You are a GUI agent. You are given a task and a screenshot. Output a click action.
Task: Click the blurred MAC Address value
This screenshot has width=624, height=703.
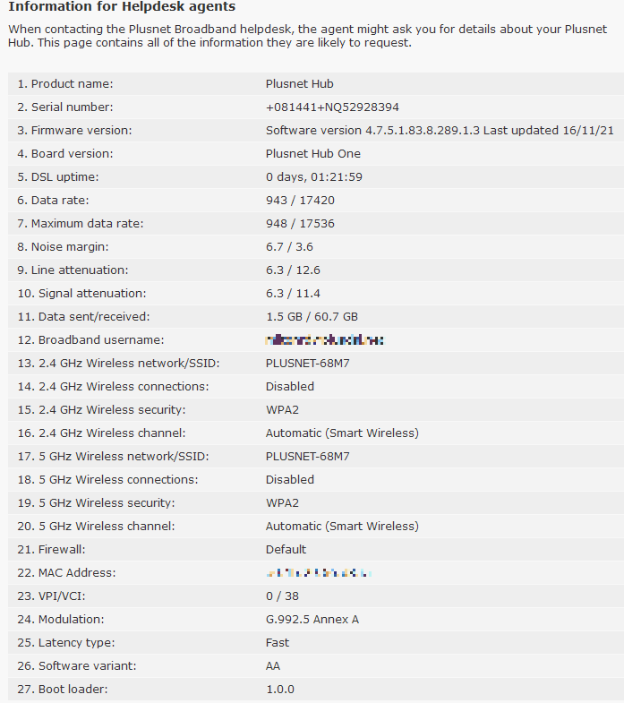(x=318, y=573)
